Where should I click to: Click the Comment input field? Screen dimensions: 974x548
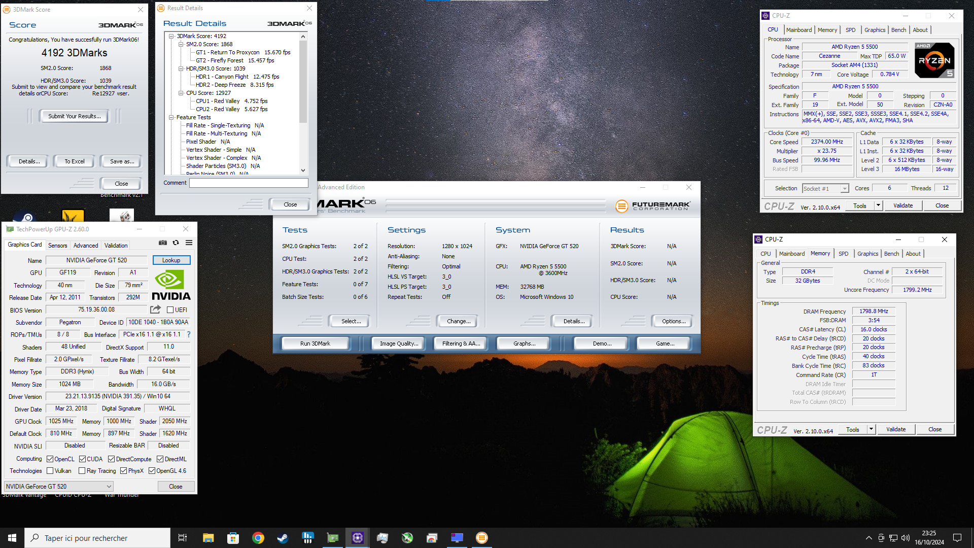coord(249,183)
